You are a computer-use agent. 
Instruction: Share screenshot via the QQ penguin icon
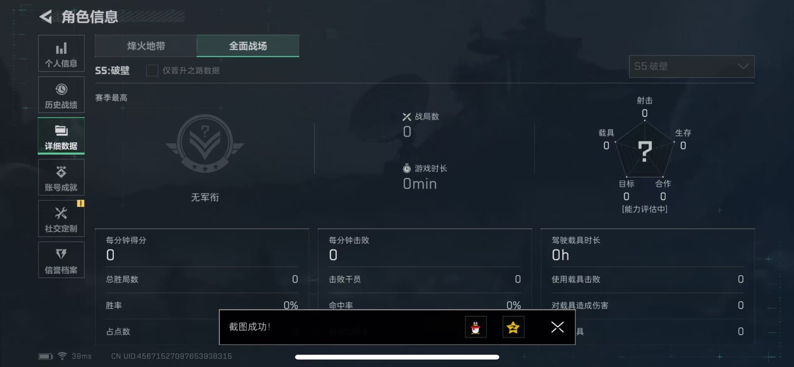click(x=475, y=327)
